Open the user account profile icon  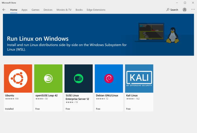tap(185, 10)
